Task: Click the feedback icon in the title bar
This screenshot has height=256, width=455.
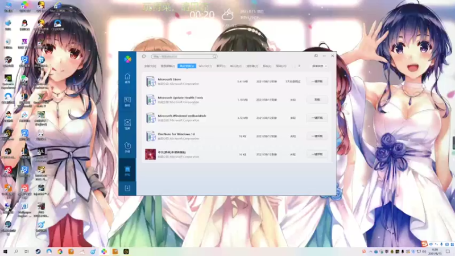Action: point(316,56)
